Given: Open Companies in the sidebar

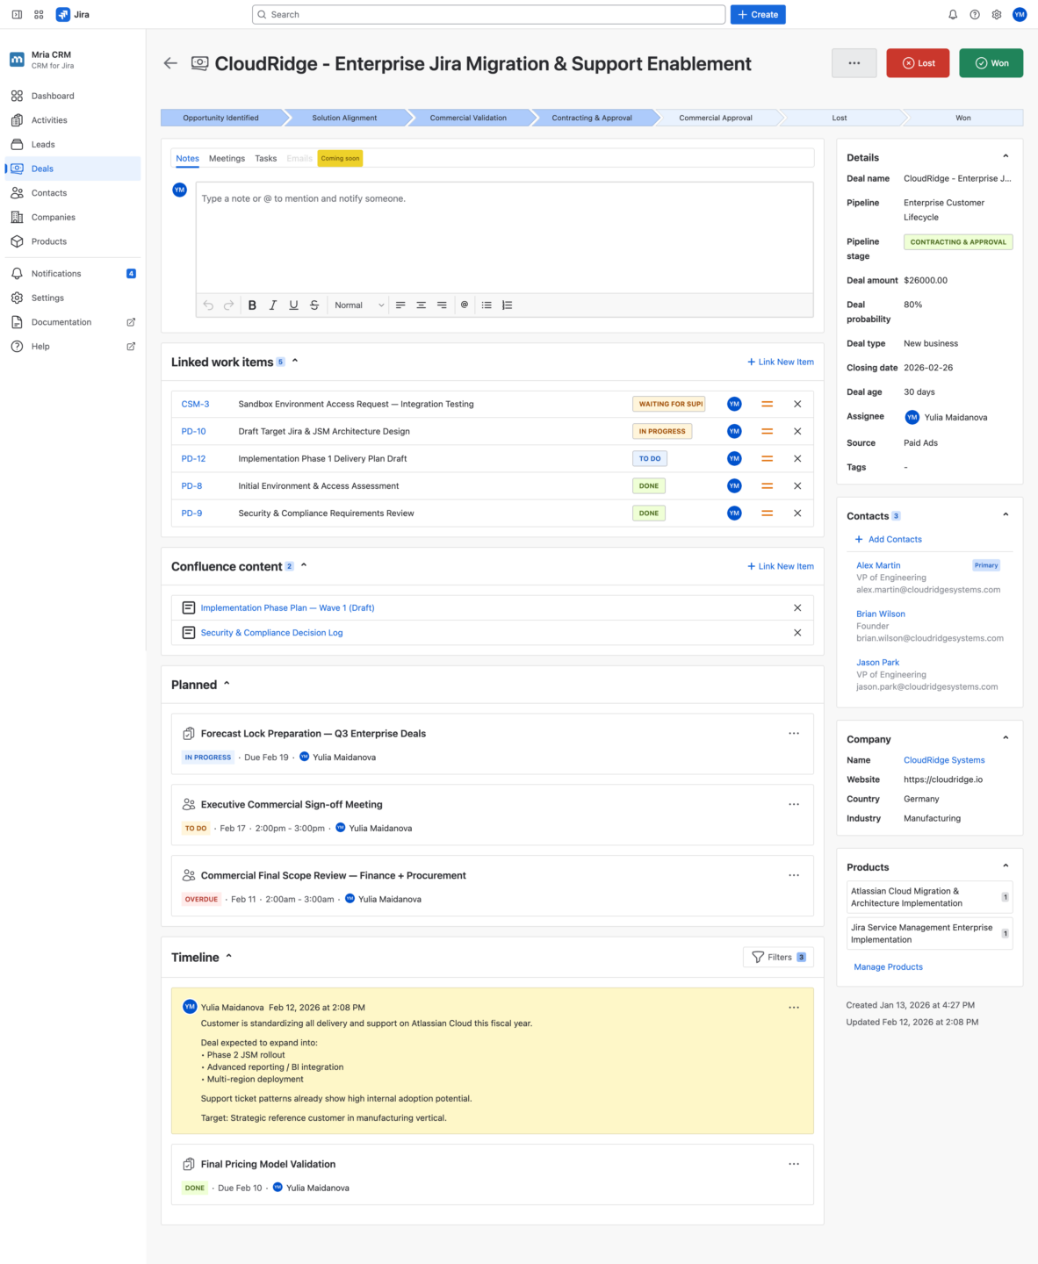Looking at the screenshot, I should click(73, 217).
